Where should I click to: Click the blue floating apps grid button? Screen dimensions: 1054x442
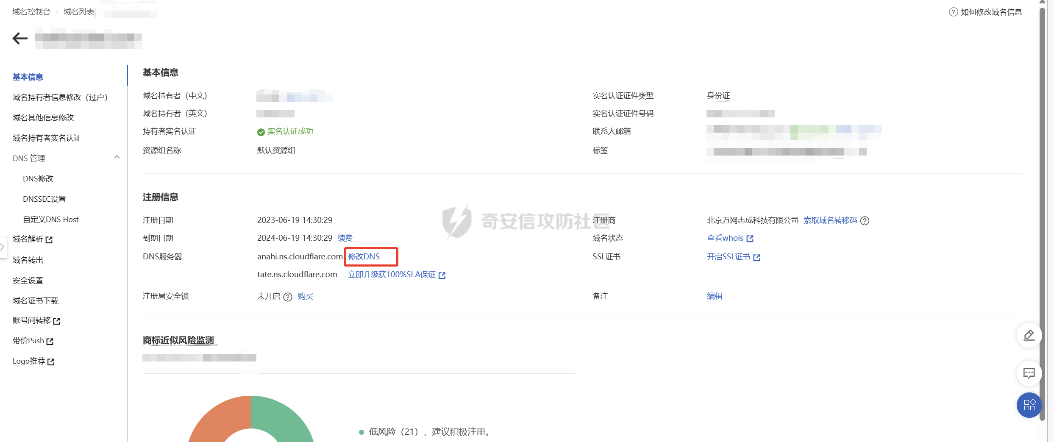pyautogui.click(x=1029, y=405)
